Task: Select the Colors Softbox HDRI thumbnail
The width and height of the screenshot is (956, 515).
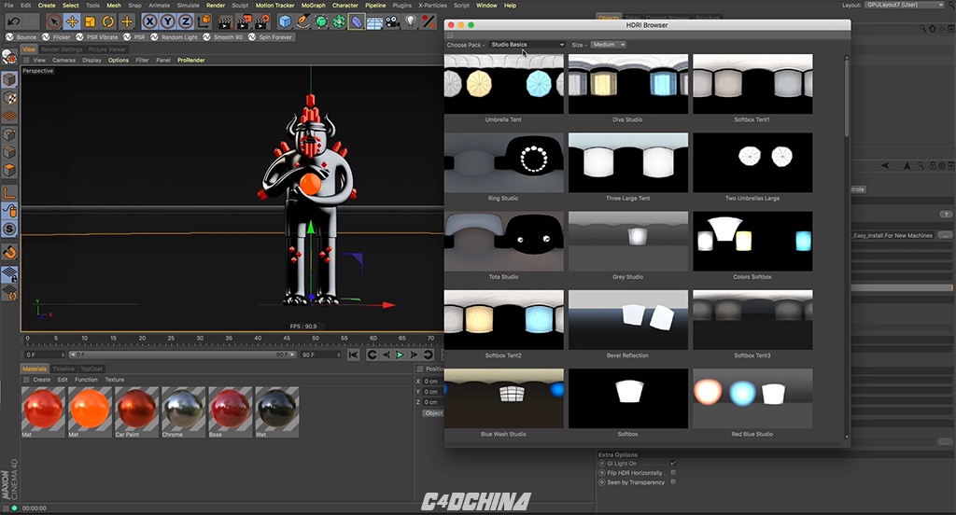Action: (752, 241)
